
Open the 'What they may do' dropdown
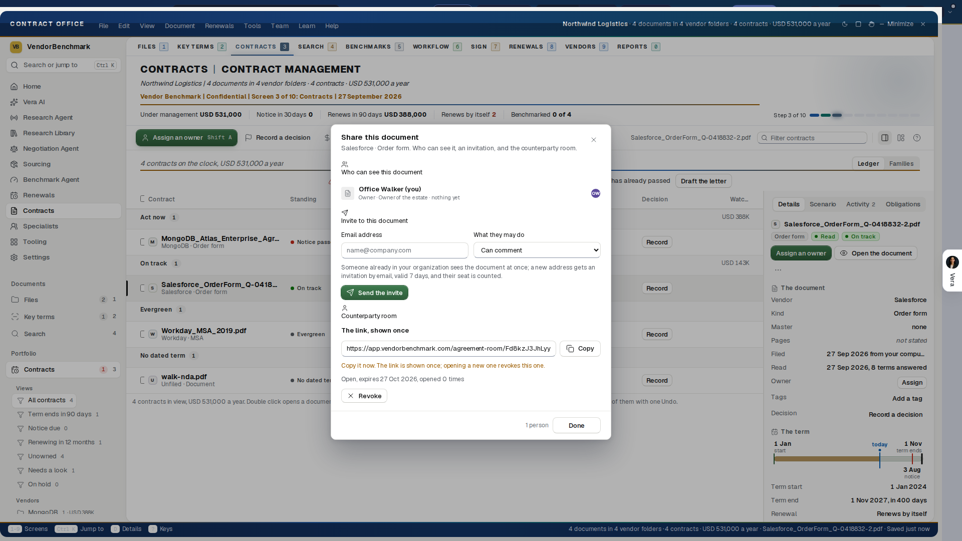click(537, 250)
